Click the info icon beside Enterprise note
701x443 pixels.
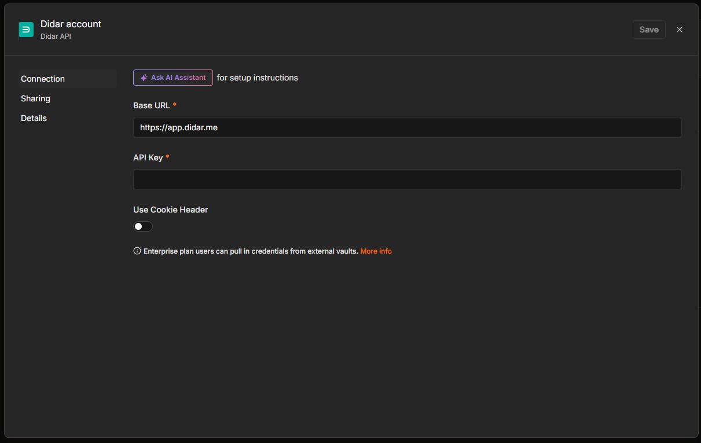click(137, 251)
